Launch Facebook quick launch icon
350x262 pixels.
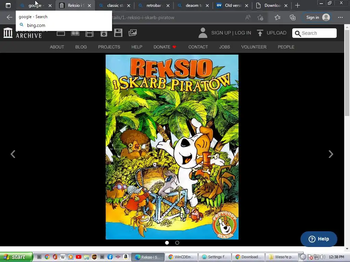[x=110, y=257]
